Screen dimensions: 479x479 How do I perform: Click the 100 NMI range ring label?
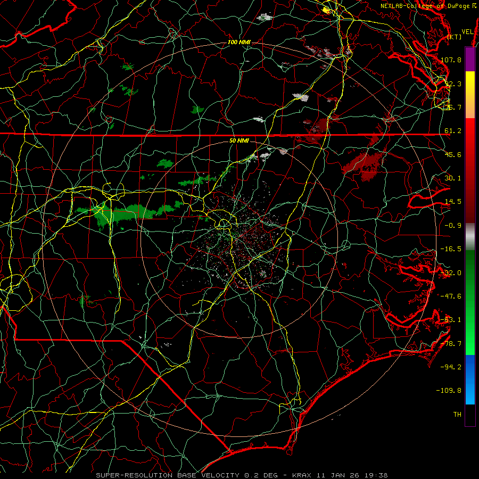[x=239, y=42]
